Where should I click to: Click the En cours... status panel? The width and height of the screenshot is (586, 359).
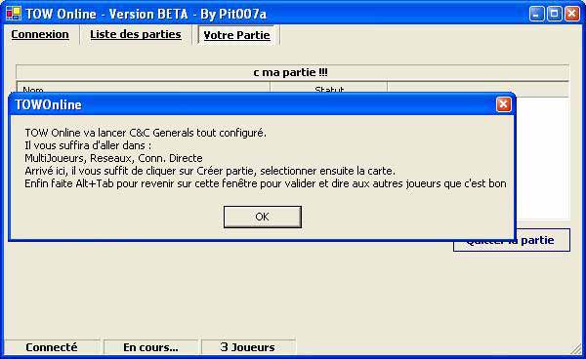pyautogui.click(x=150, y=347)
